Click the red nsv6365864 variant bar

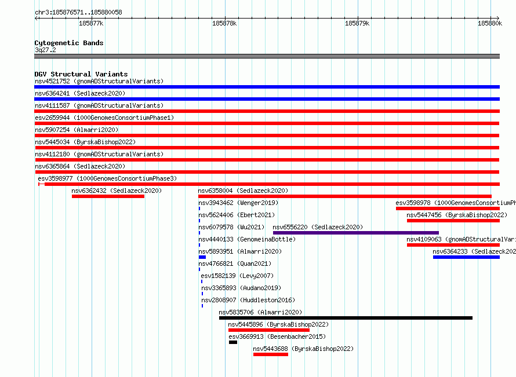tap(267, 172)
